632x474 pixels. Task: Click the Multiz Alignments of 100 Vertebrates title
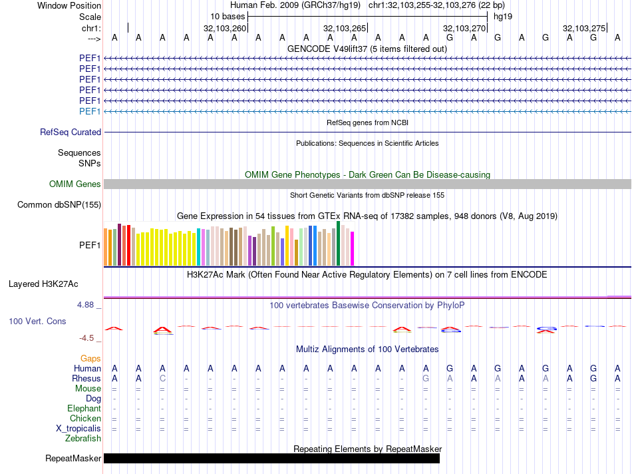(x=367, y=350)
